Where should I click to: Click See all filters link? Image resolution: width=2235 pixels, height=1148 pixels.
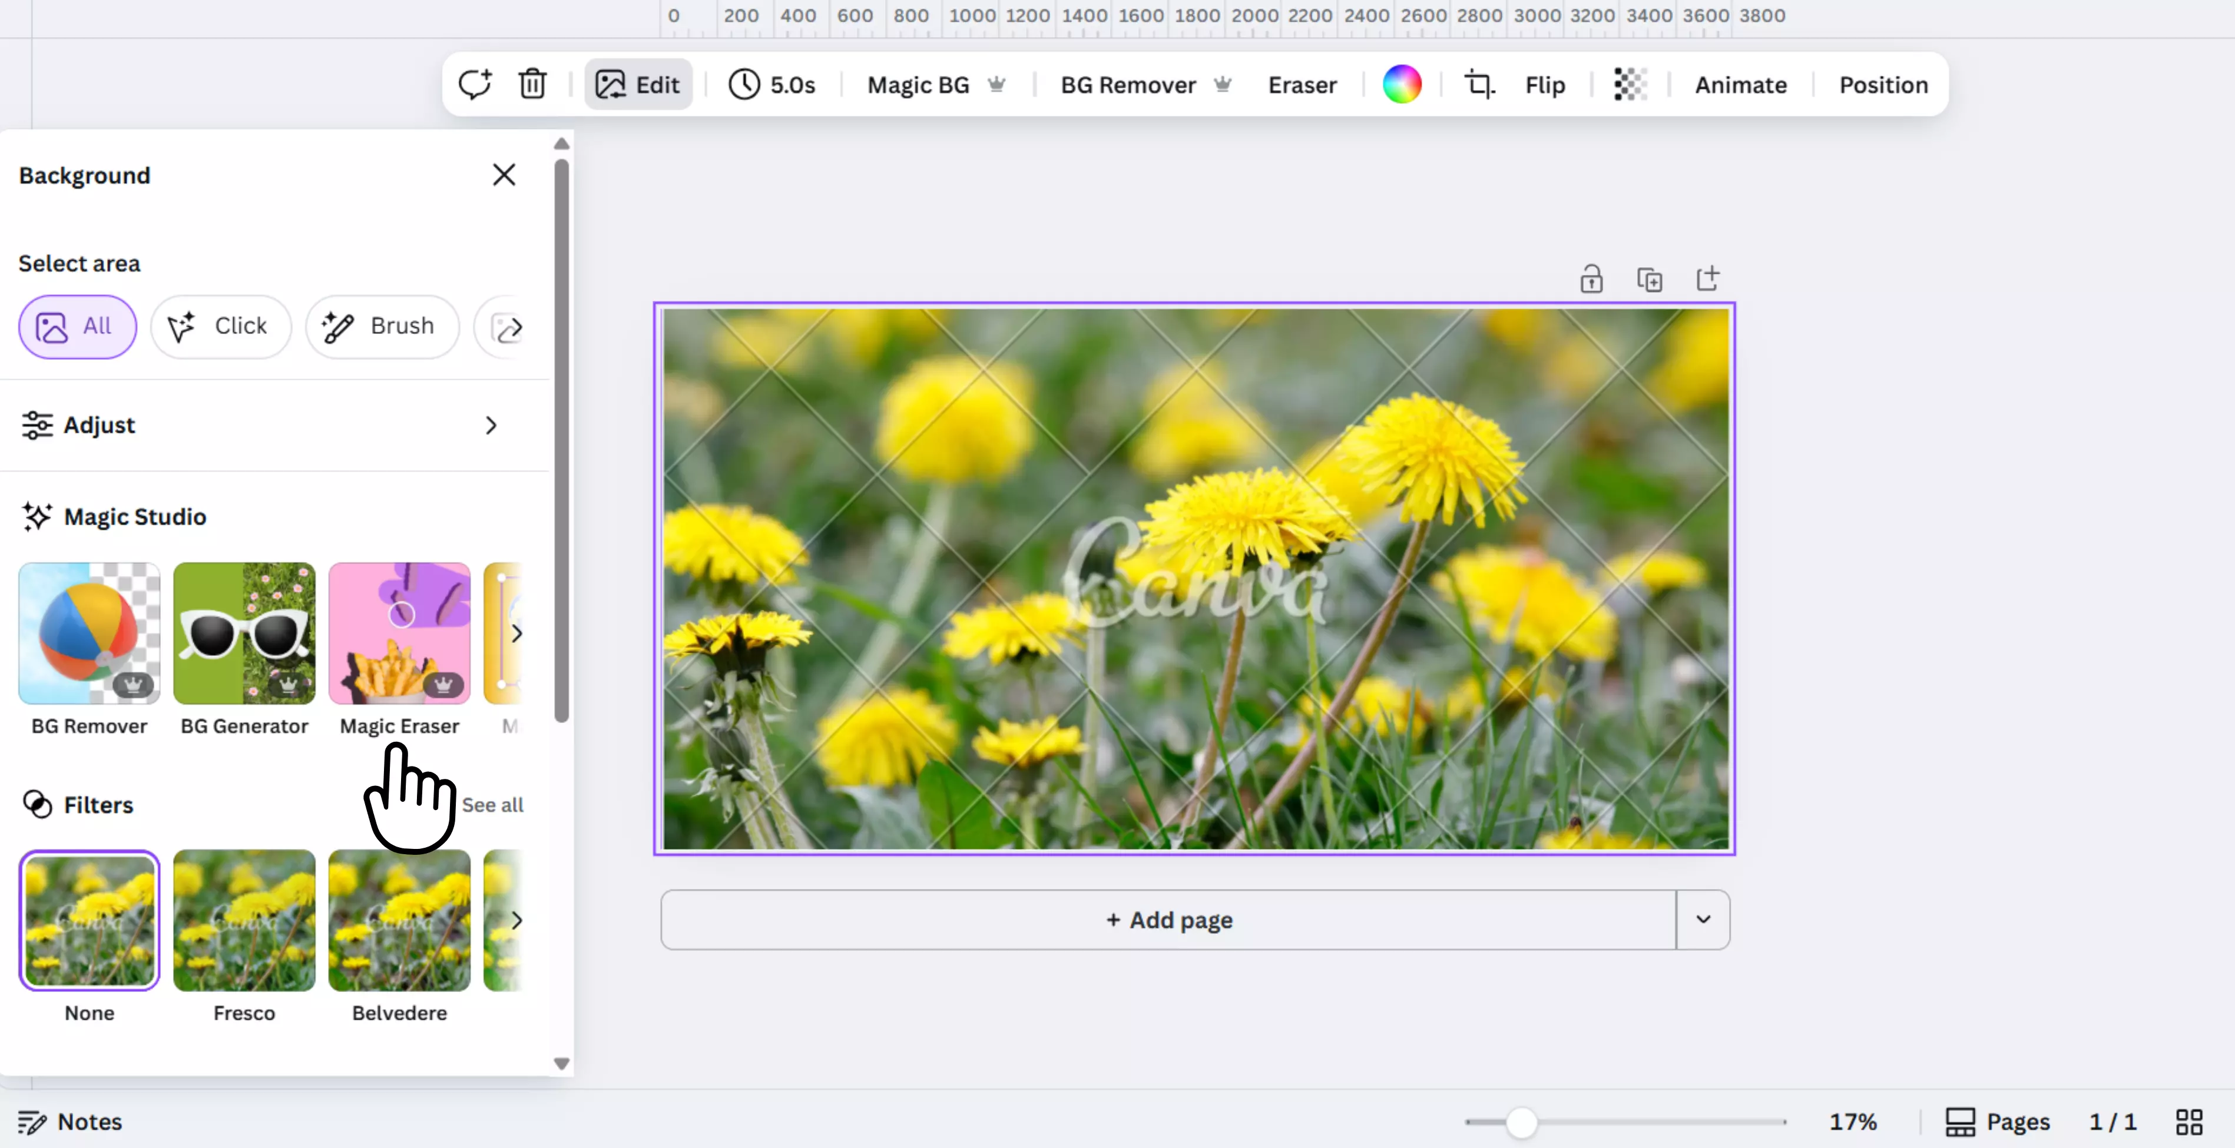tap(492, 805)
